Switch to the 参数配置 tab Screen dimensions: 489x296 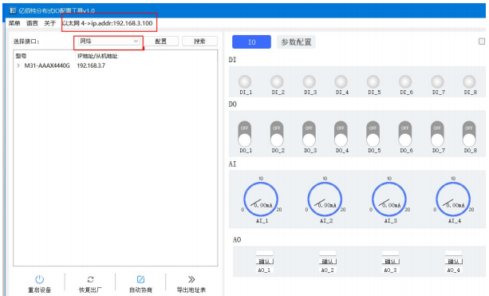(x=296, y=41)
